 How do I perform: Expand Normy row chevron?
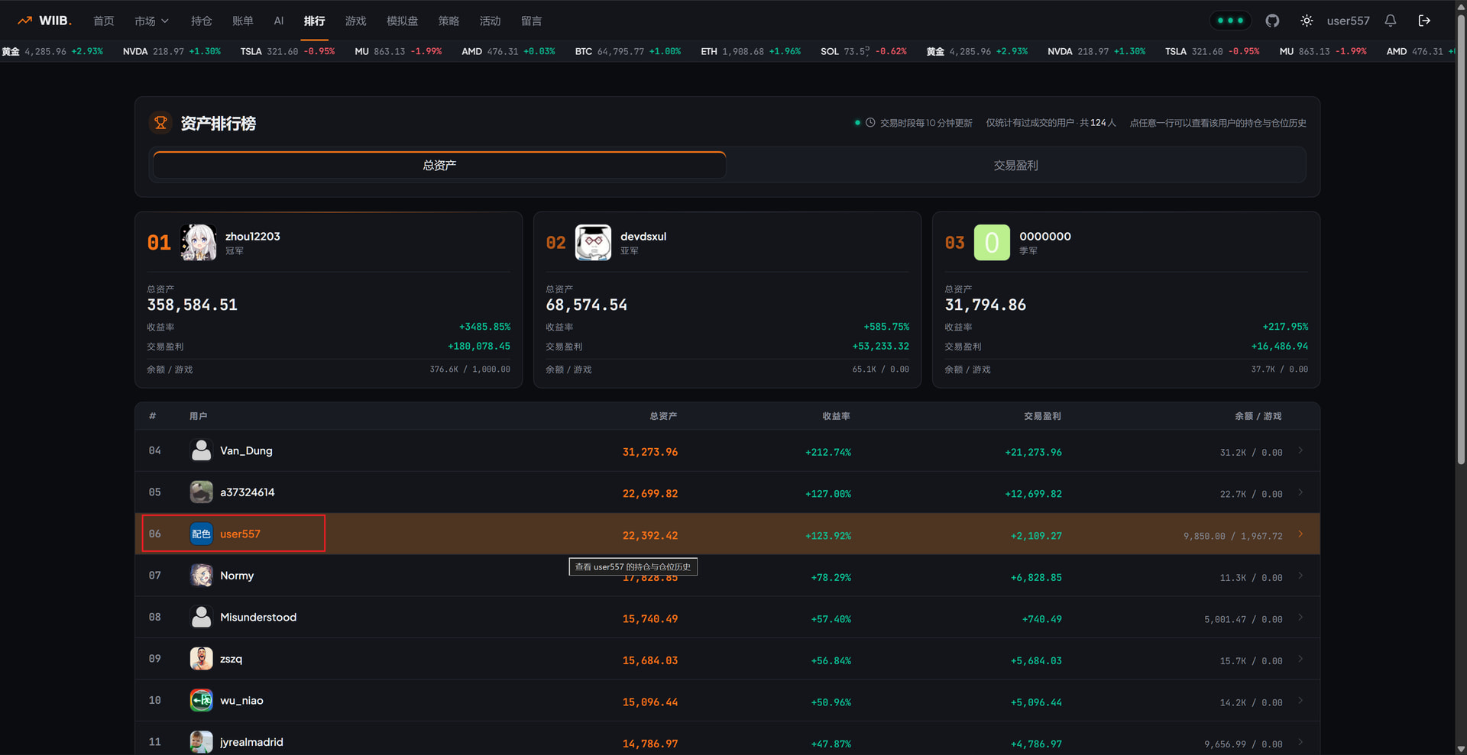click(x=1300, y=576)
